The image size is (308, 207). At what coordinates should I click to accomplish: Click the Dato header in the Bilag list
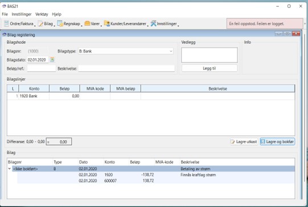pos(83,162)
